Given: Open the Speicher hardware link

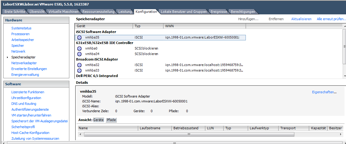Looking at the screenshot, I should tap(18, 46).
